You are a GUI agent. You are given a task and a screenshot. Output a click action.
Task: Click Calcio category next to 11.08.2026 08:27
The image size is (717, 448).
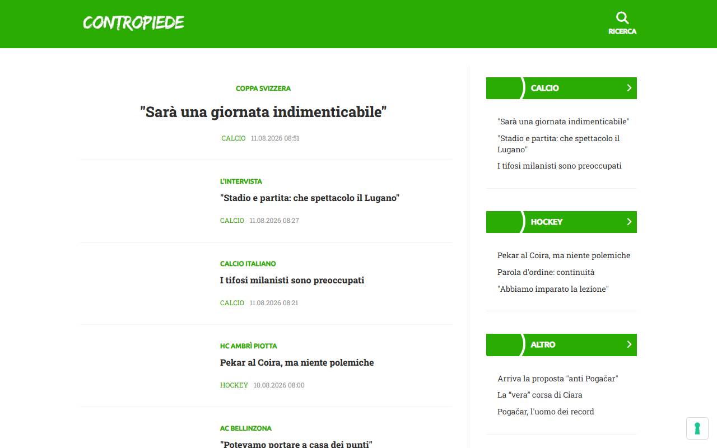coord(232,221)
